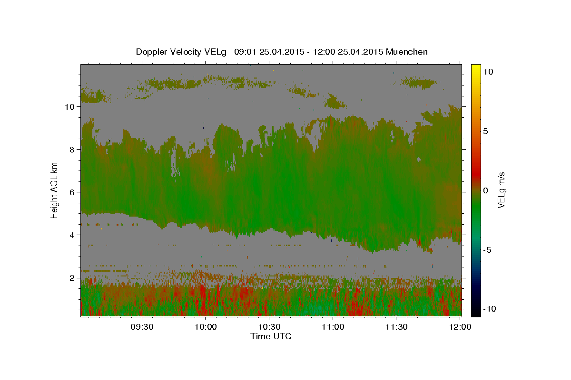Image resolution: width=571 pixels, height=380 pixels.
Task: Click the 11:00 time tick label
Action: 333,327
